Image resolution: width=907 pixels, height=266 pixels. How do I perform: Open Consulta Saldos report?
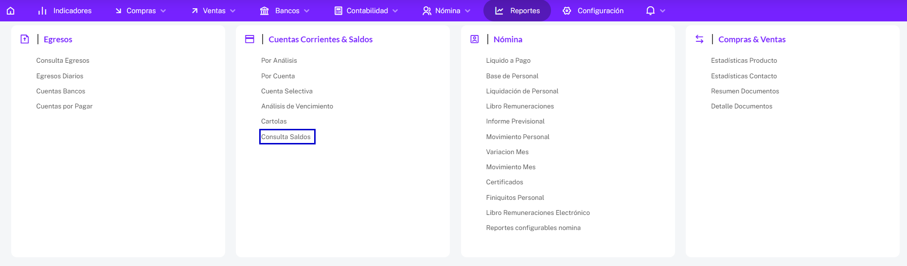click(x=286, y=137)
